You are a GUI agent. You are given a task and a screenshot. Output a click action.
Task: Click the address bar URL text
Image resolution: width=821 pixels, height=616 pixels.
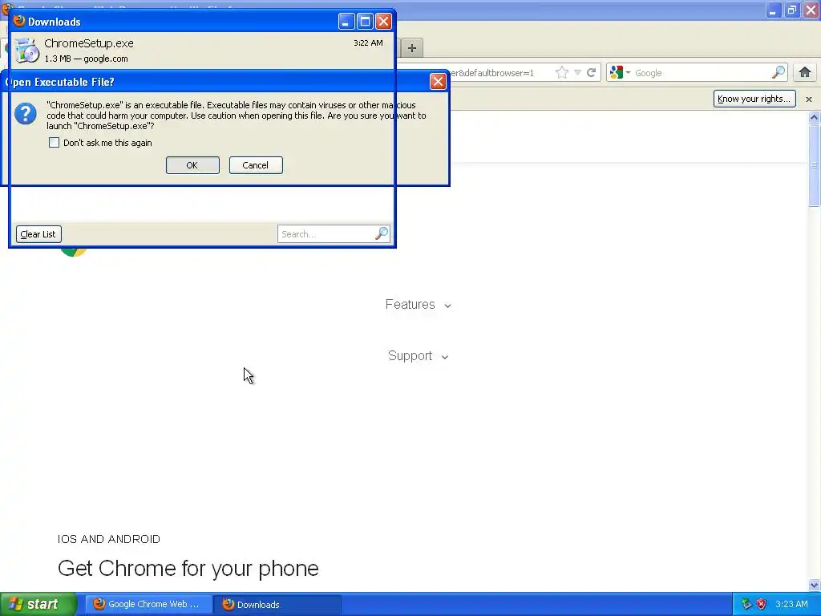click(492, 73)
